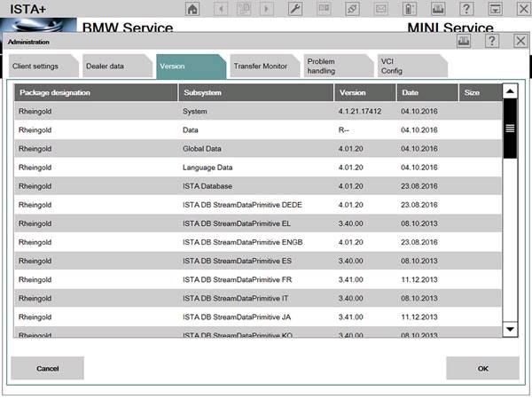This screenshot has width=532, height=399.
Task: Click the Version column header
Action: click(x=365, y=92)
